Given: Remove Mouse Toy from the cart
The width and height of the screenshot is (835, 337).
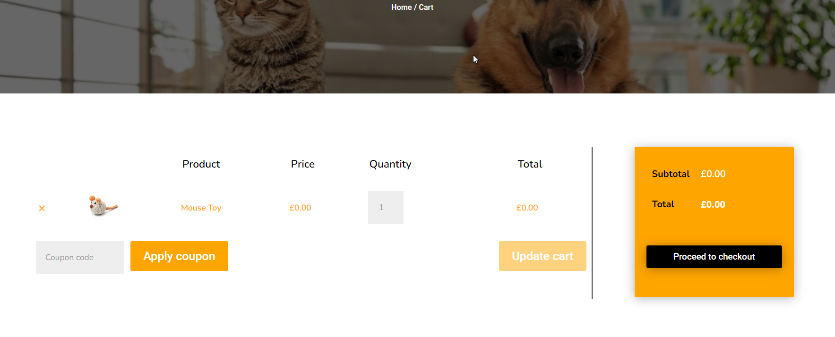Looking at the screenshot, I should pos(42,208).
